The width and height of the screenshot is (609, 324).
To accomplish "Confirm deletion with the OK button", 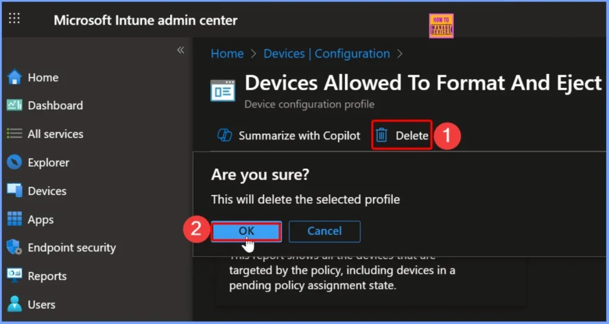I will coord(246,231).
